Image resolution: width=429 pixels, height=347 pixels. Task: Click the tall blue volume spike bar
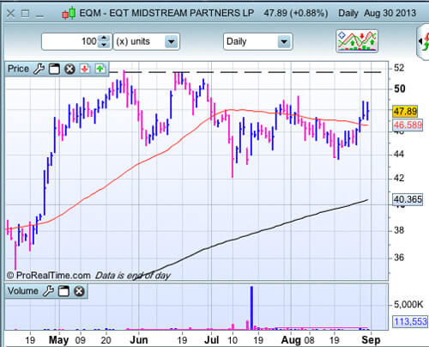click(251, 307)
